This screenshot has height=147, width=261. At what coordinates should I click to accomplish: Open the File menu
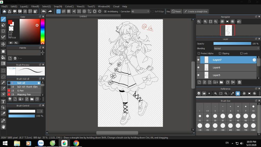(5, 6)
